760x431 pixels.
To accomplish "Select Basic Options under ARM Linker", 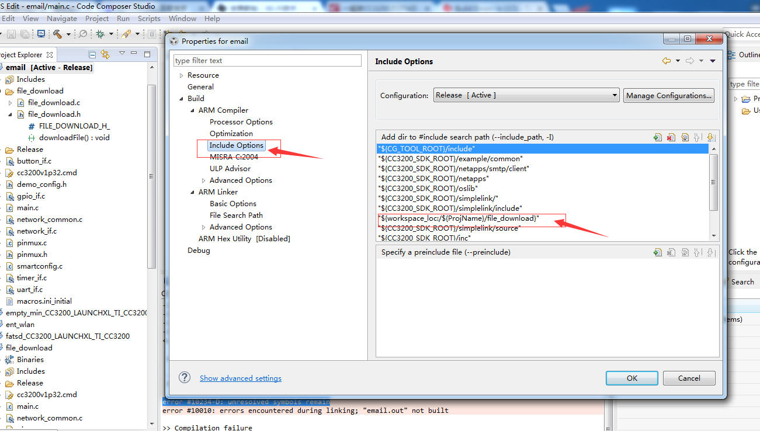I will [233, 203].
